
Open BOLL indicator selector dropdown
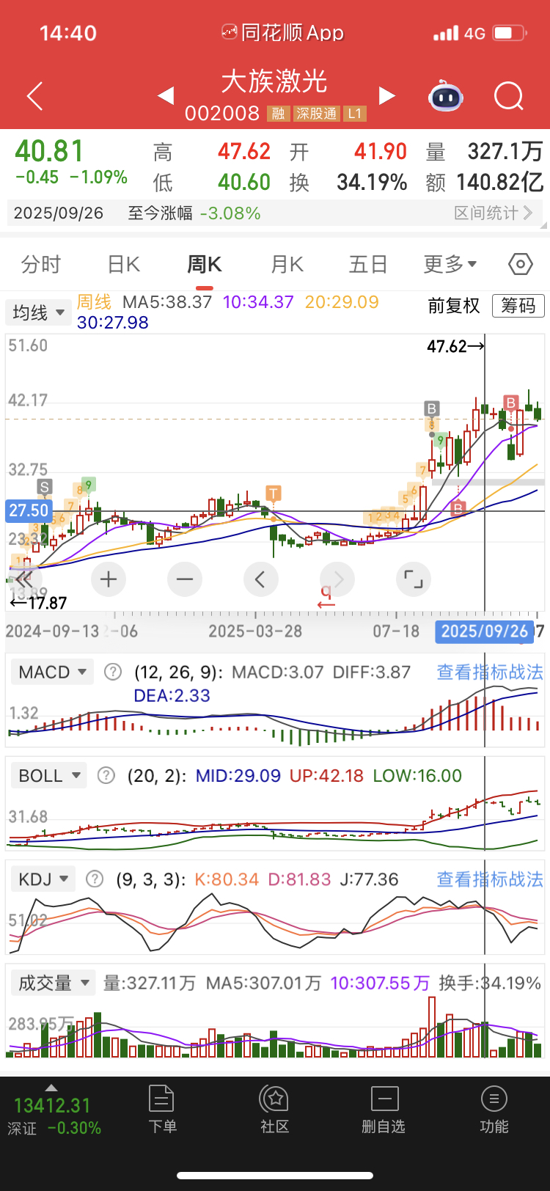pos(48,775)
